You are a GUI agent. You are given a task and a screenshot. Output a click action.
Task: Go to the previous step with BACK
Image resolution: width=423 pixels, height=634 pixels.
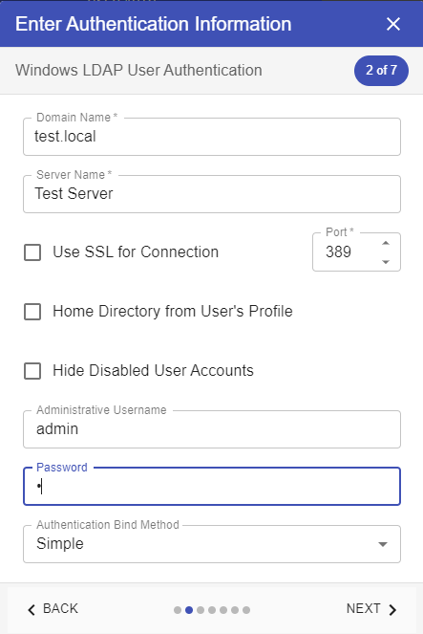[53, 609]
